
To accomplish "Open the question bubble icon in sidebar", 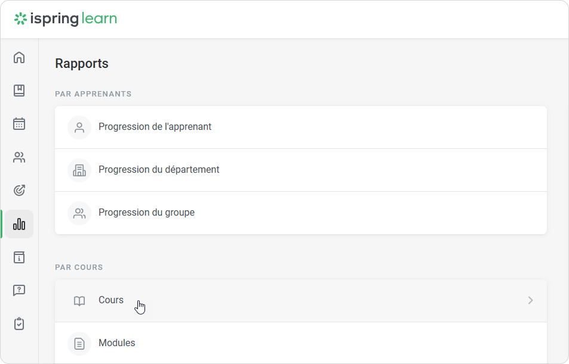I will pyautogui.click(x=19, y=291).
